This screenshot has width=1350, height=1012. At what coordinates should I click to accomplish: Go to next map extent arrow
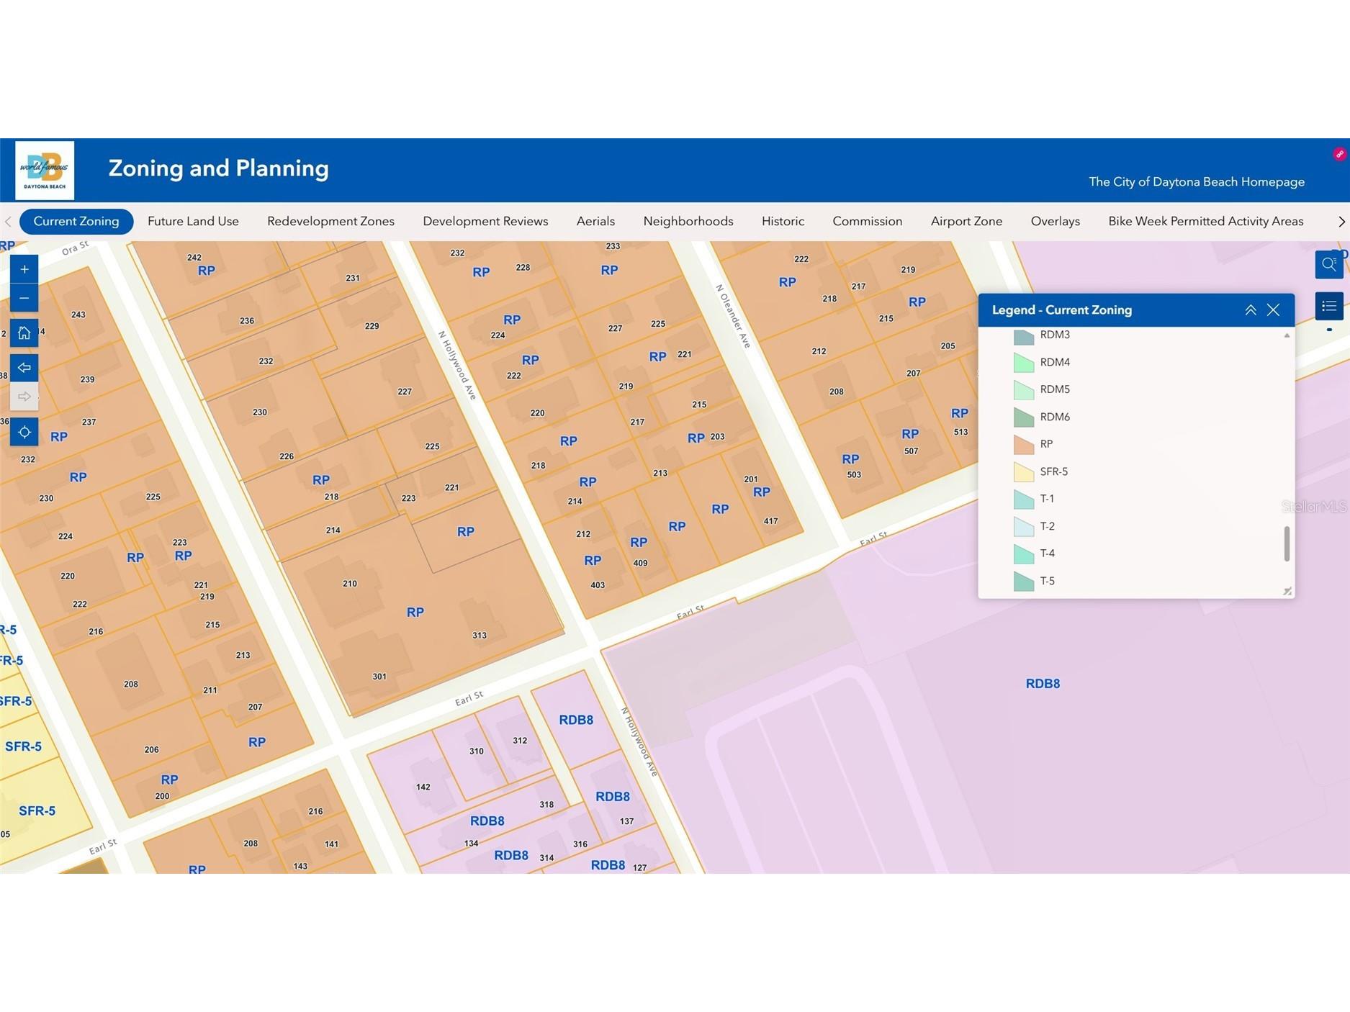pyautogui.click(x=24, y=397)
